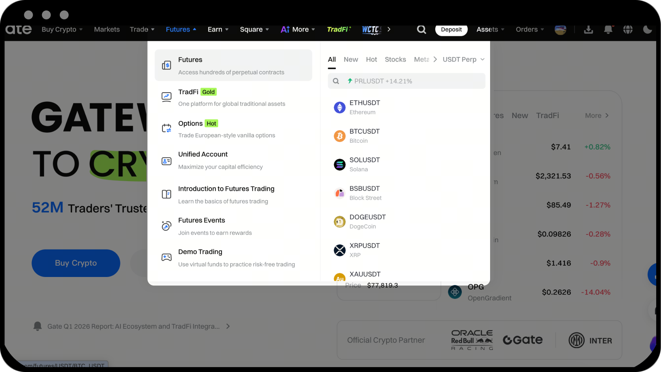
Task: Open the download app icon
Action: tap(588, 30)
